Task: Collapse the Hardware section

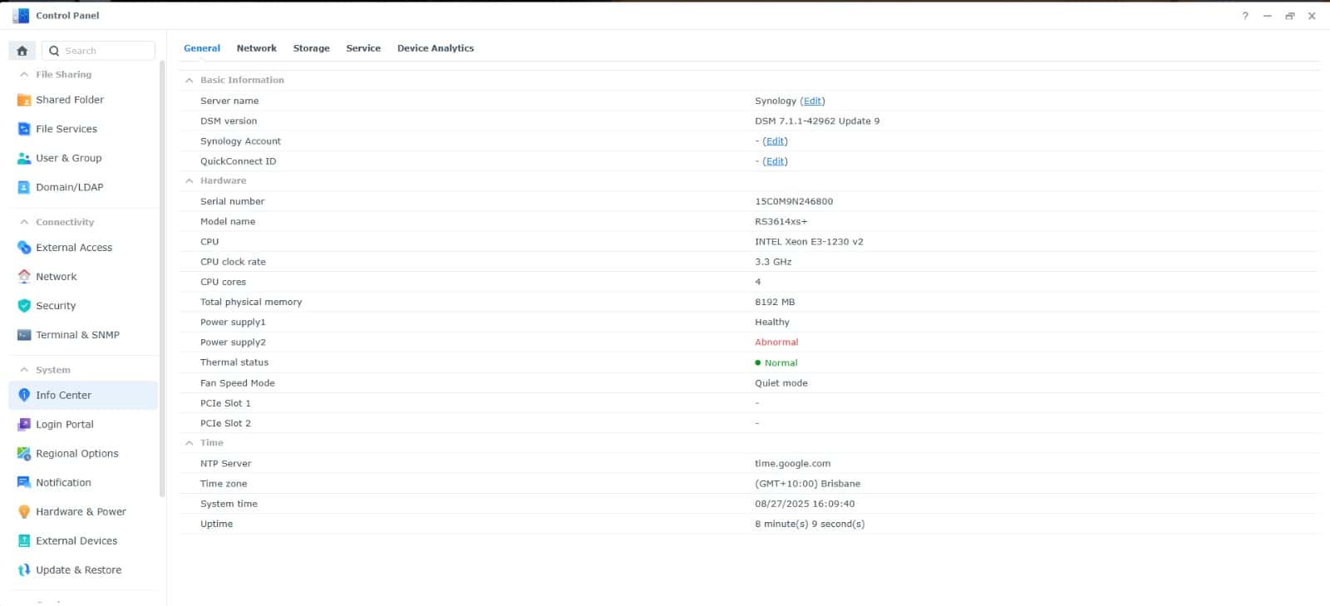Action: point(190,181)
